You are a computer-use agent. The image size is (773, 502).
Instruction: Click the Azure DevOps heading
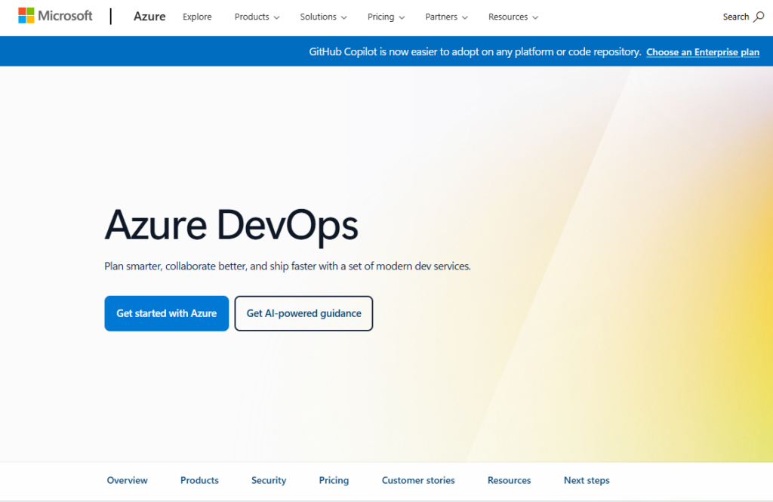(x=231, y=226)
